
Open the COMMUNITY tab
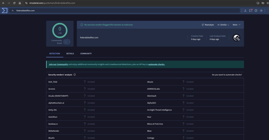86,54
